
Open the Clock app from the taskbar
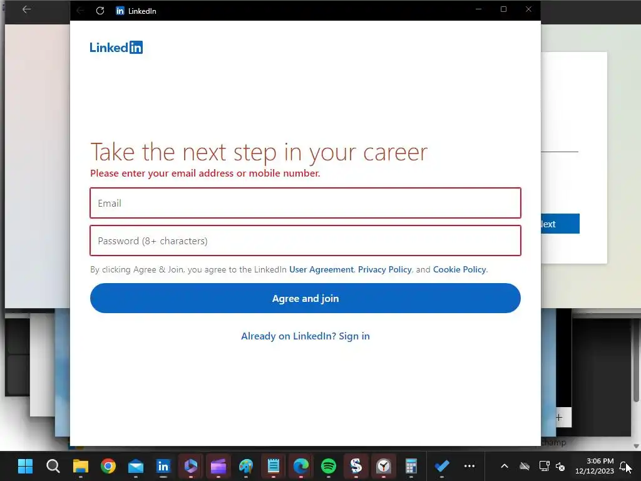384,466
